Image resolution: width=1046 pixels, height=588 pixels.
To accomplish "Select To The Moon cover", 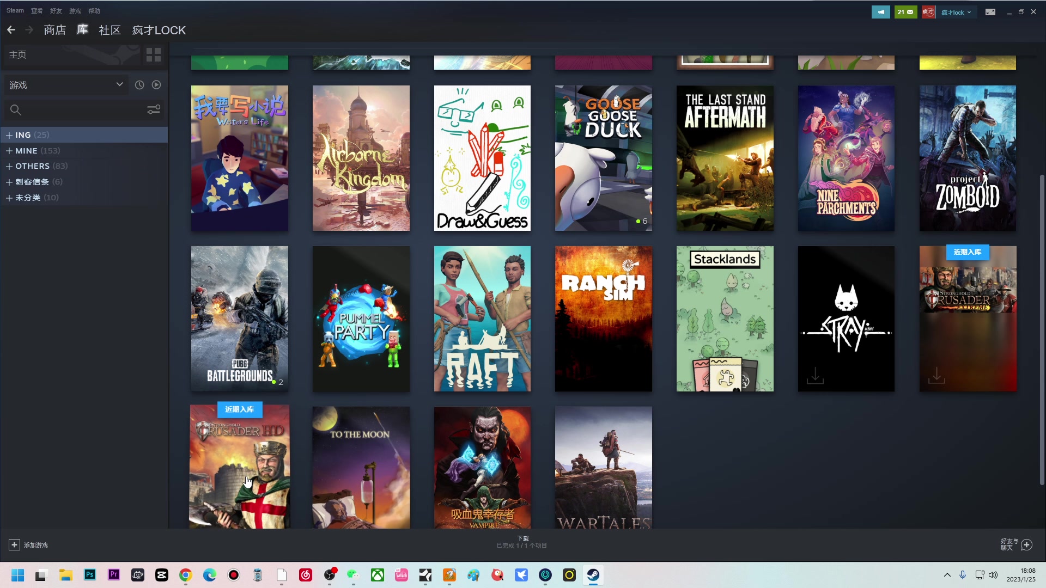I will tap(361, 468).
